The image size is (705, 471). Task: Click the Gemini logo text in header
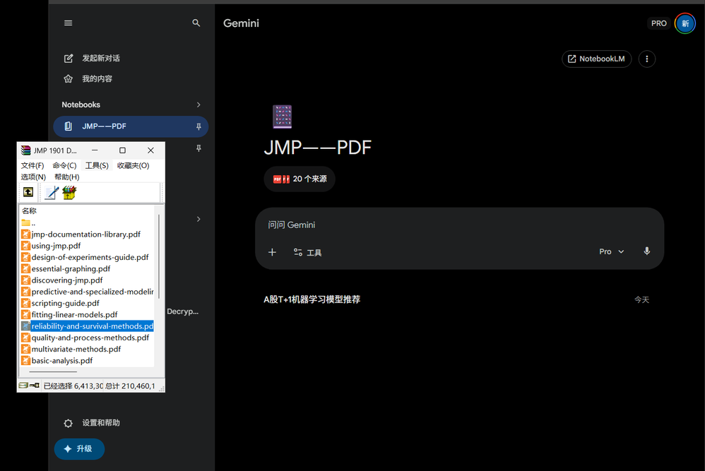point(241,23)
